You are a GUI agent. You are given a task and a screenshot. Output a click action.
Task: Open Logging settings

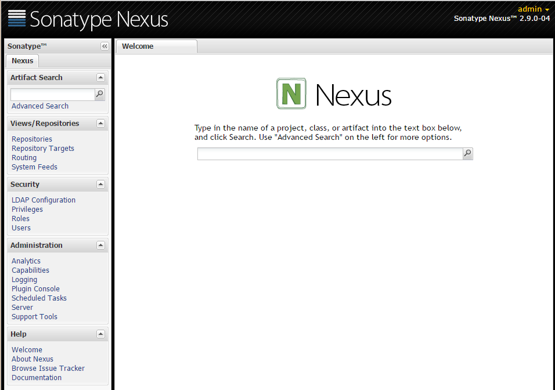tap(24, 280)
